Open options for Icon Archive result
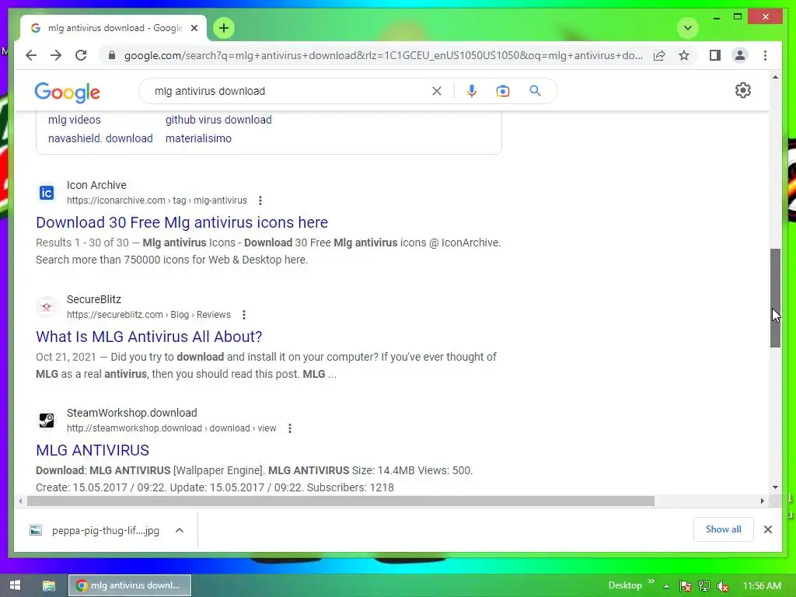The height and width of the screenshot is (597, 796). pyautogui.click(x=260, y=201)
